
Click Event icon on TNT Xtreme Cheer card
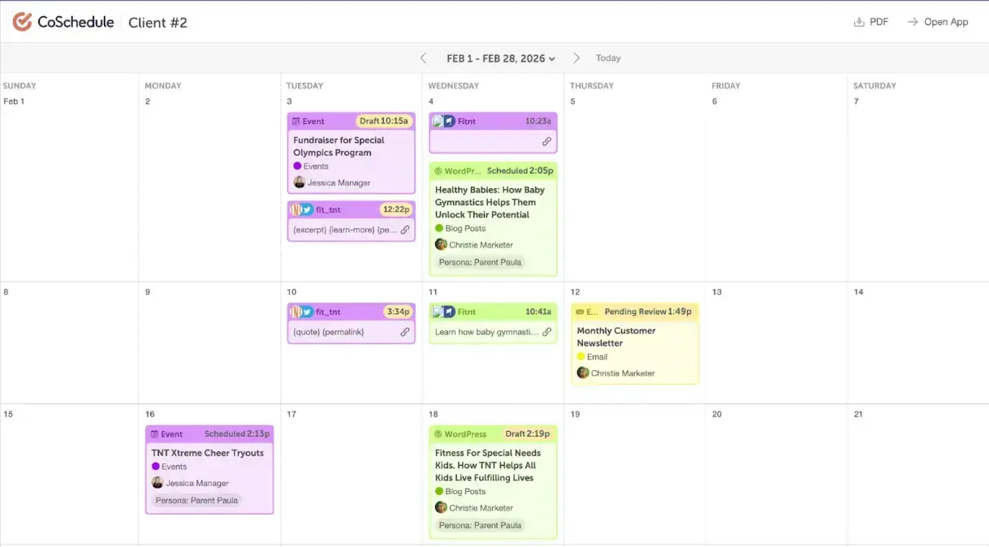click(x=154, y=434)
